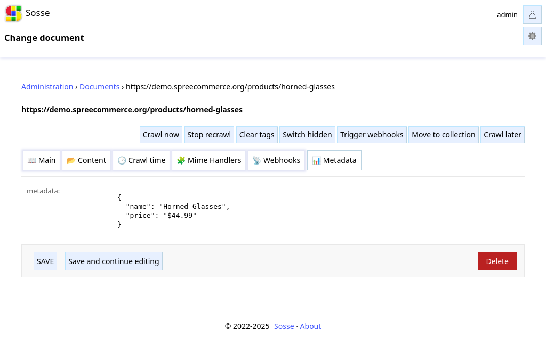Click the admin username text
Image resolution: width=546 pixels, height=337 pixels.
pyautogui.click(x=507, y=14)
